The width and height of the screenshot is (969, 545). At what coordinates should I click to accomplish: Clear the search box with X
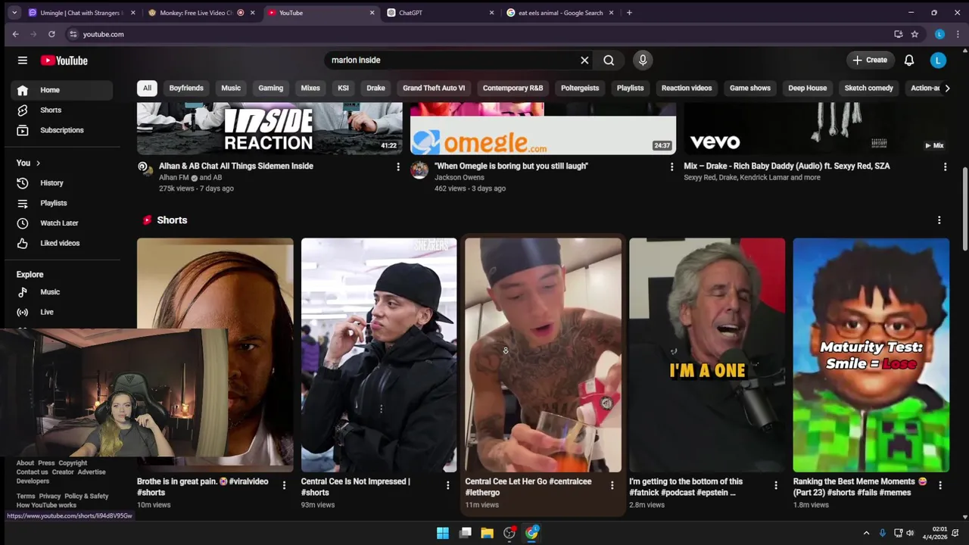coord(584,61)
